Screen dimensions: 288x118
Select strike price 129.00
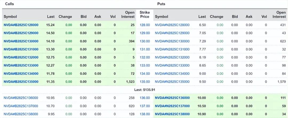point(145,33)
